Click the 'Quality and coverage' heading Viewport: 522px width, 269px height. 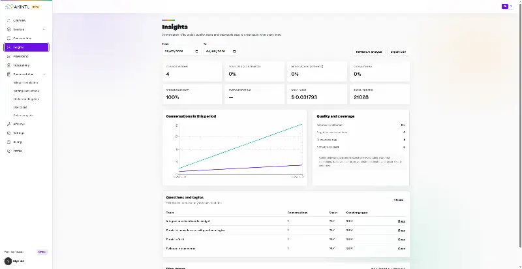pyautogui.click(x=335, y=116)
